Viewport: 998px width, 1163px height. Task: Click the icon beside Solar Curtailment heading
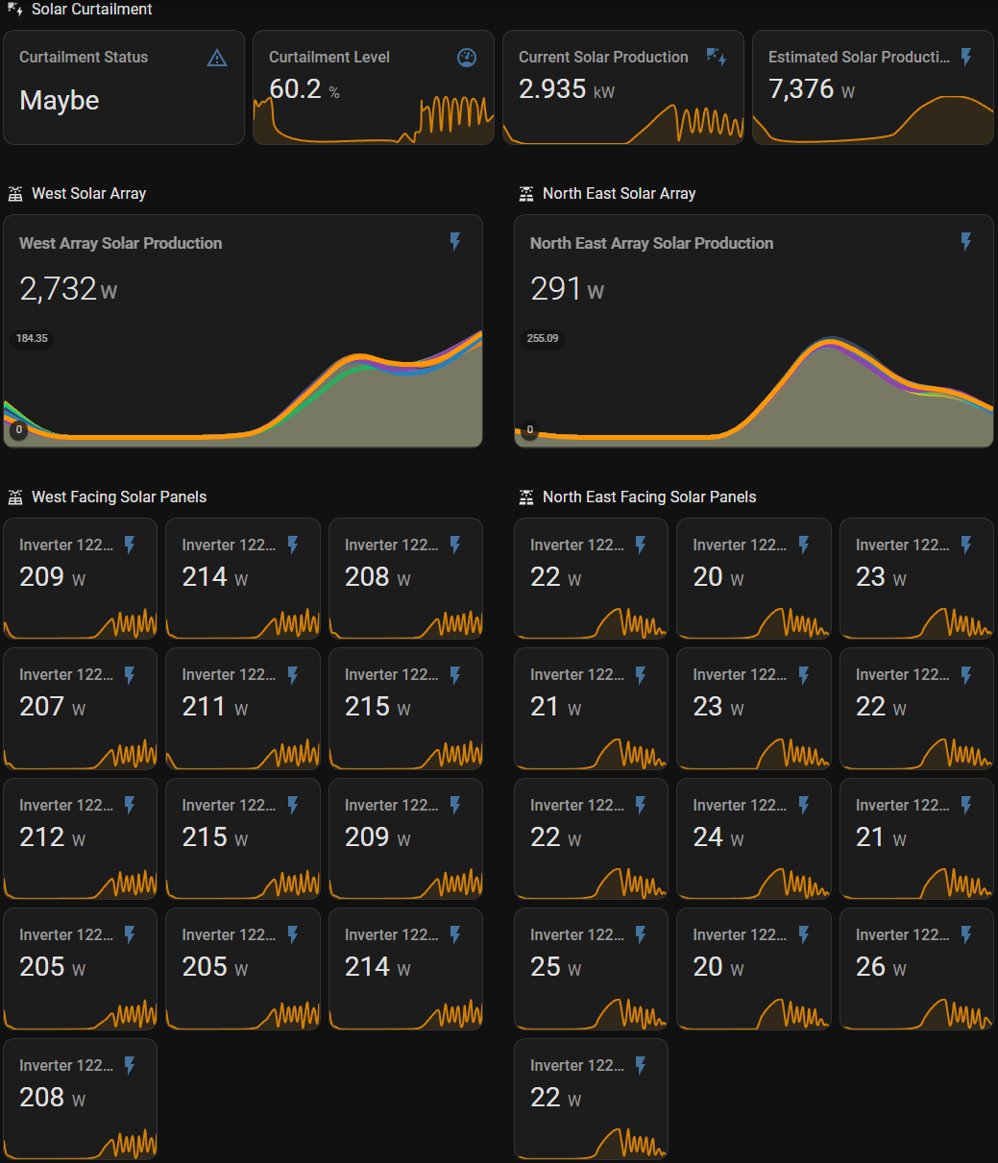15,10
